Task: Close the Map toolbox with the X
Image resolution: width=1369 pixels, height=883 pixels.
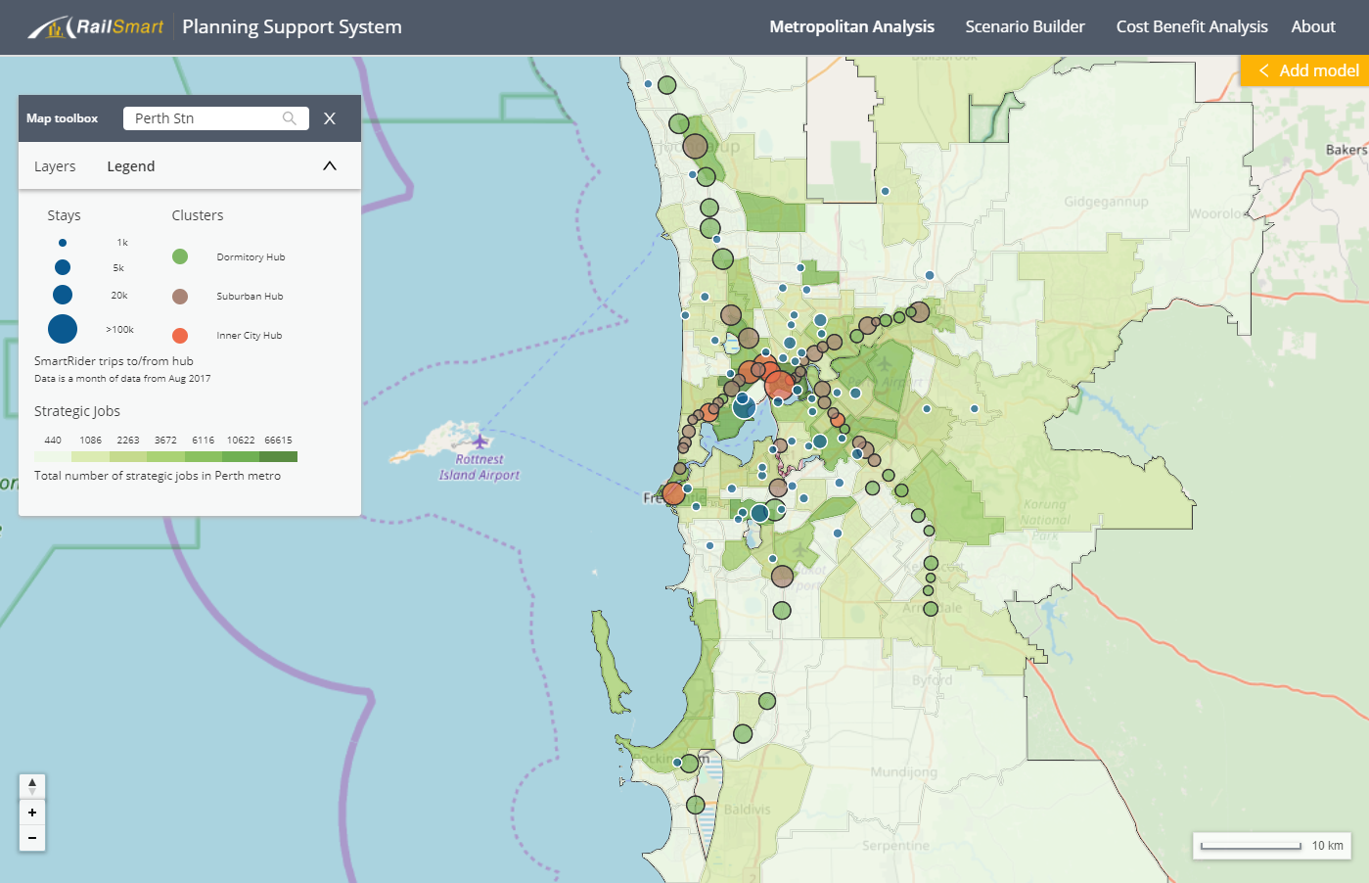Action: click(330, 118)
